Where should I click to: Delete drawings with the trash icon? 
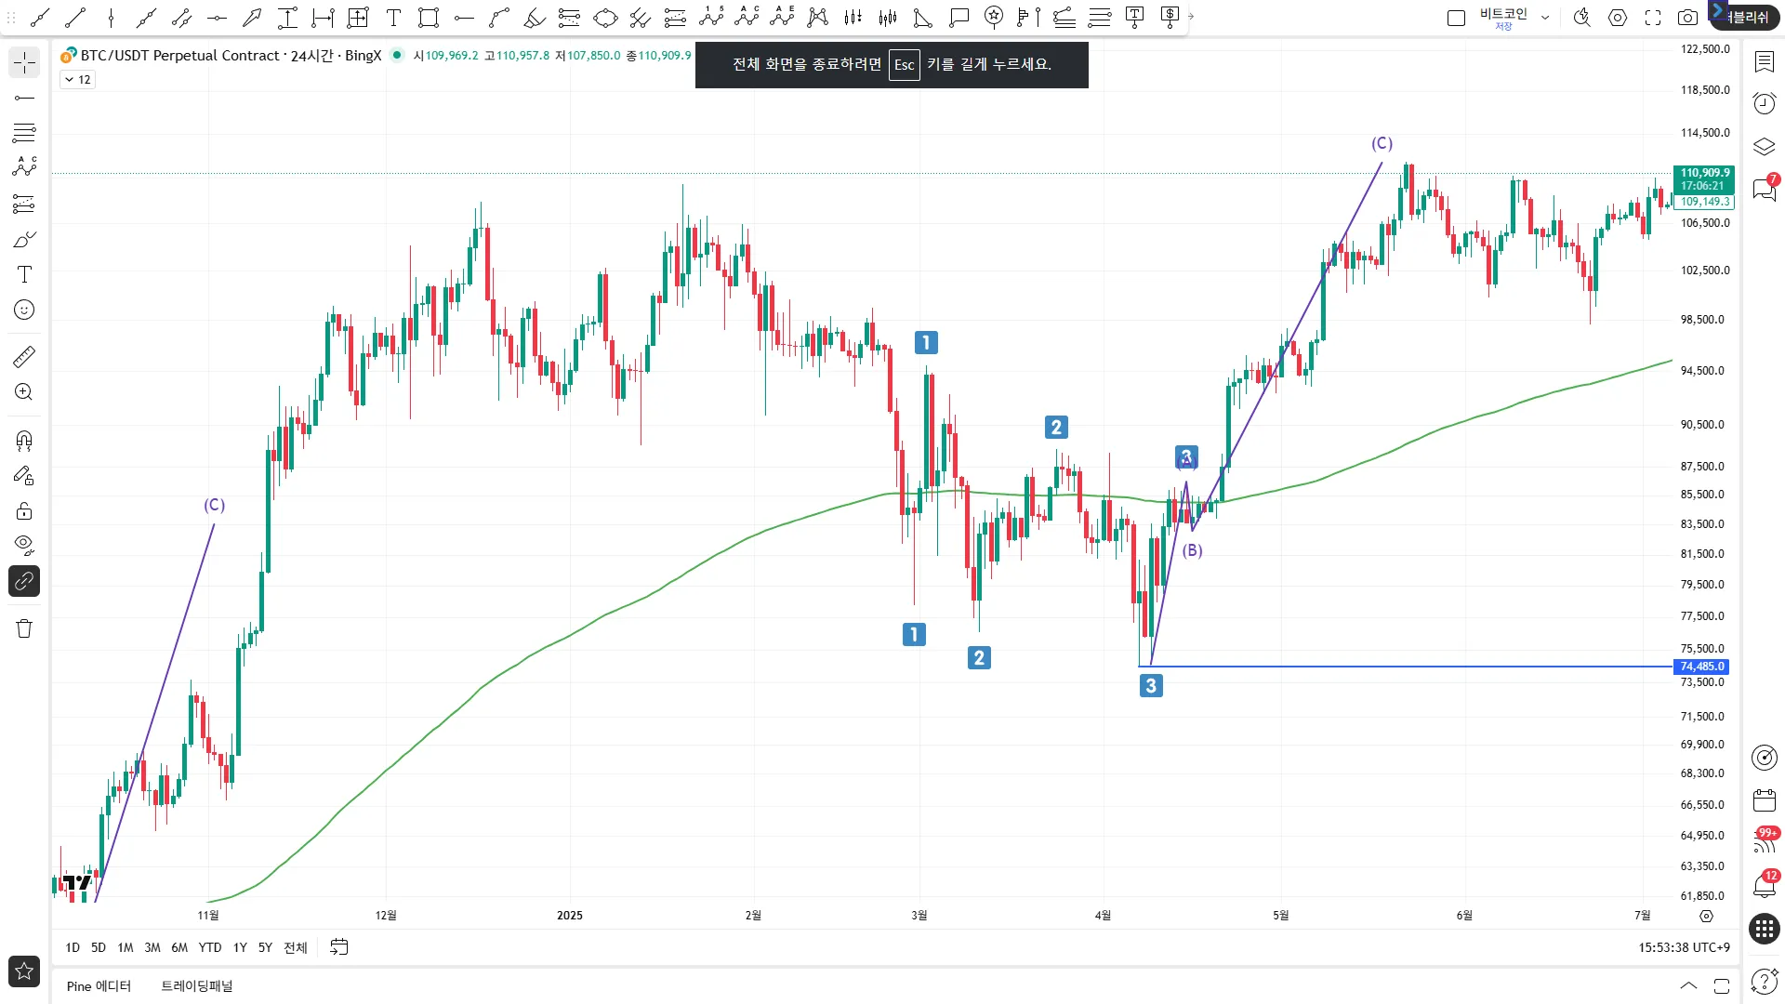24,629
